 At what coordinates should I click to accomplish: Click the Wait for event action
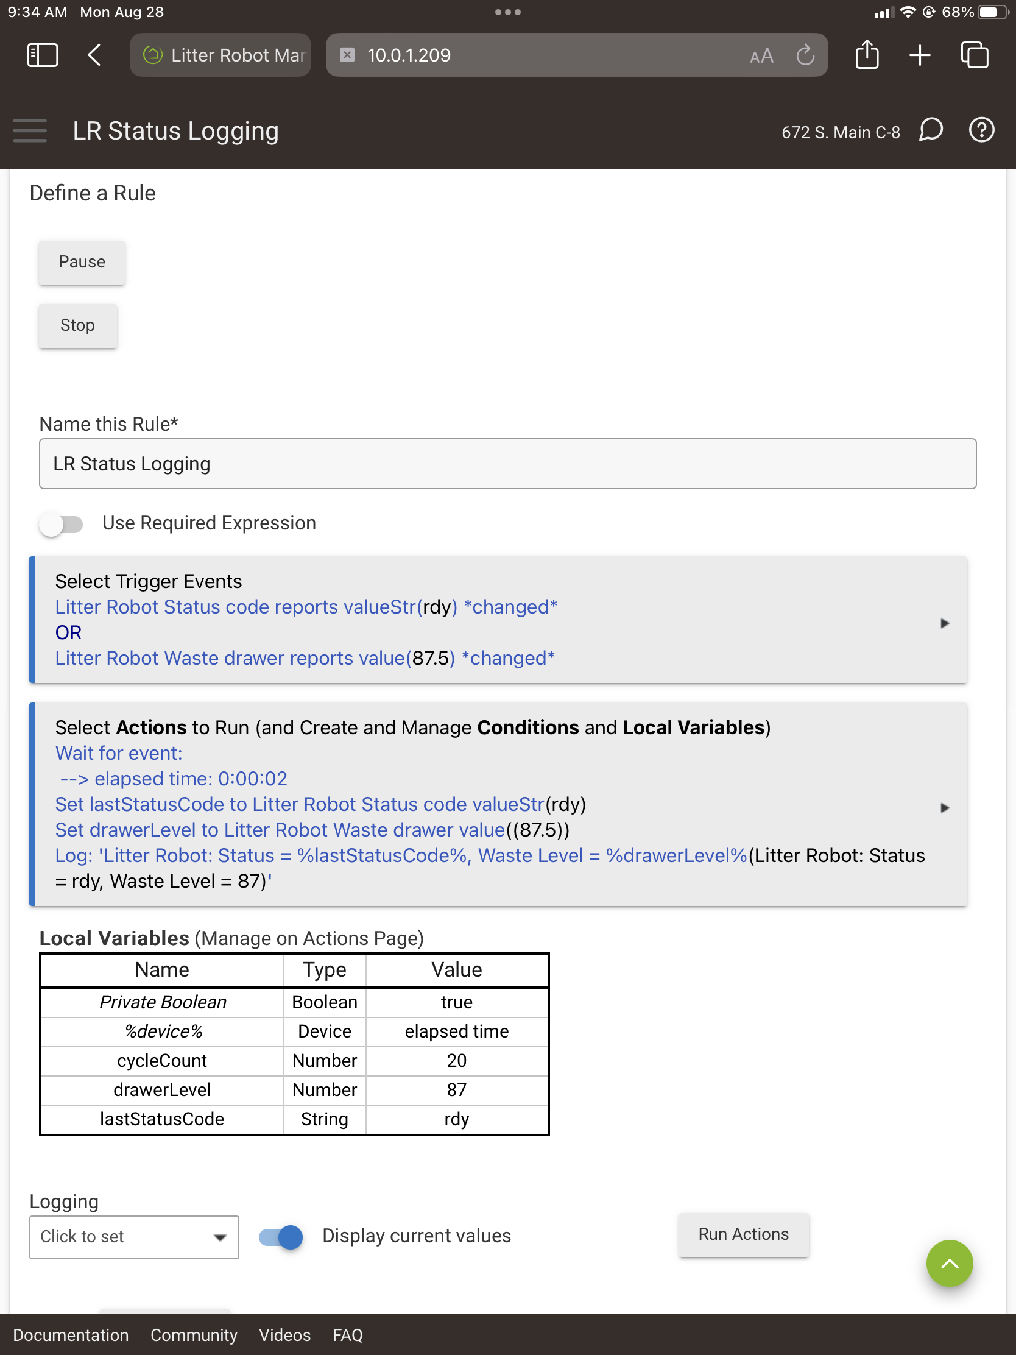click(119, 753)
